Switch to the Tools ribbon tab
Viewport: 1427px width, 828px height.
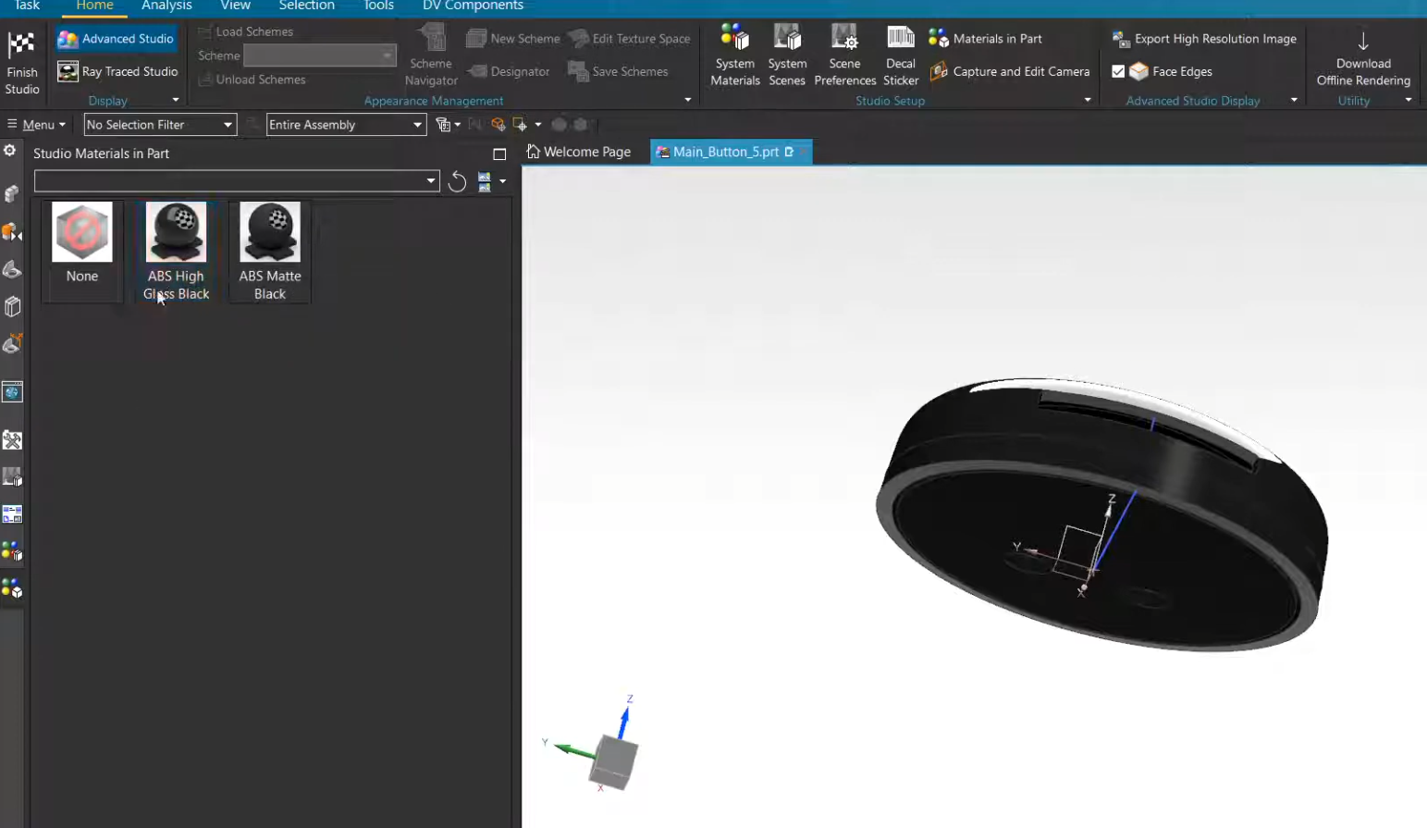pos(378,6)
